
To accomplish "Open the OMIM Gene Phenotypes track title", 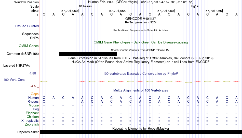I will coord(141,42).
